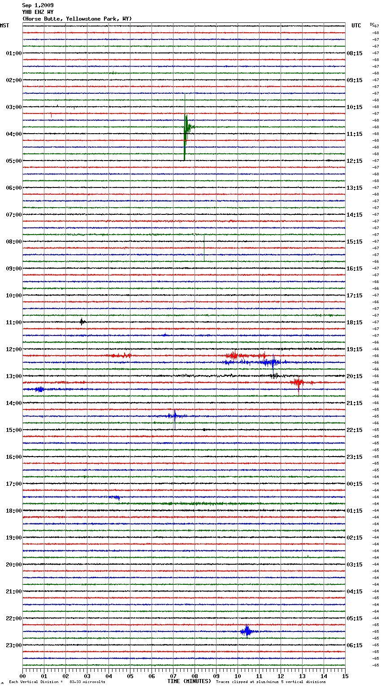The image size is (381, 688).
Task: Click the '19:15' UTC time label
Action: click(x=355, y=349)
